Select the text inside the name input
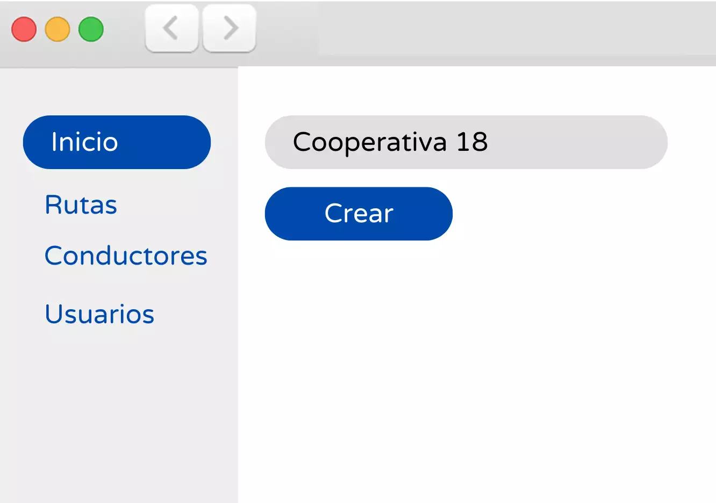The height and width of the screenshot is (503, 716). [x=391, y=142]
